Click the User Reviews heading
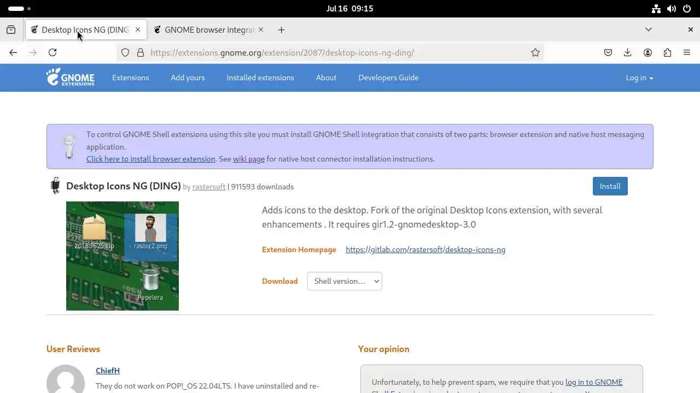700x393 pixels. point(73,349)
